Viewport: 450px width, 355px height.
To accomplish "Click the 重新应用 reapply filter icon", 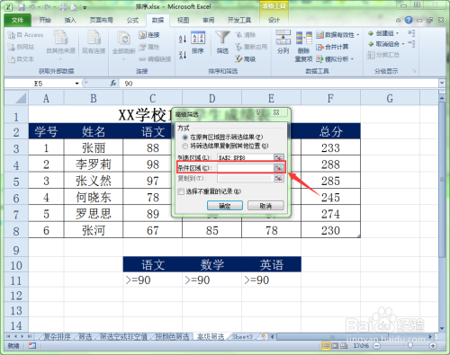I will pyautogui.click(x=238, y=47).
